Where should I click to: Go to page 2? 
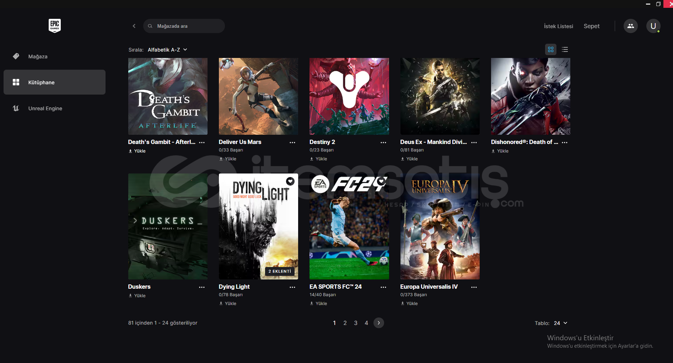pyautogui.click(x=345, y=323)
